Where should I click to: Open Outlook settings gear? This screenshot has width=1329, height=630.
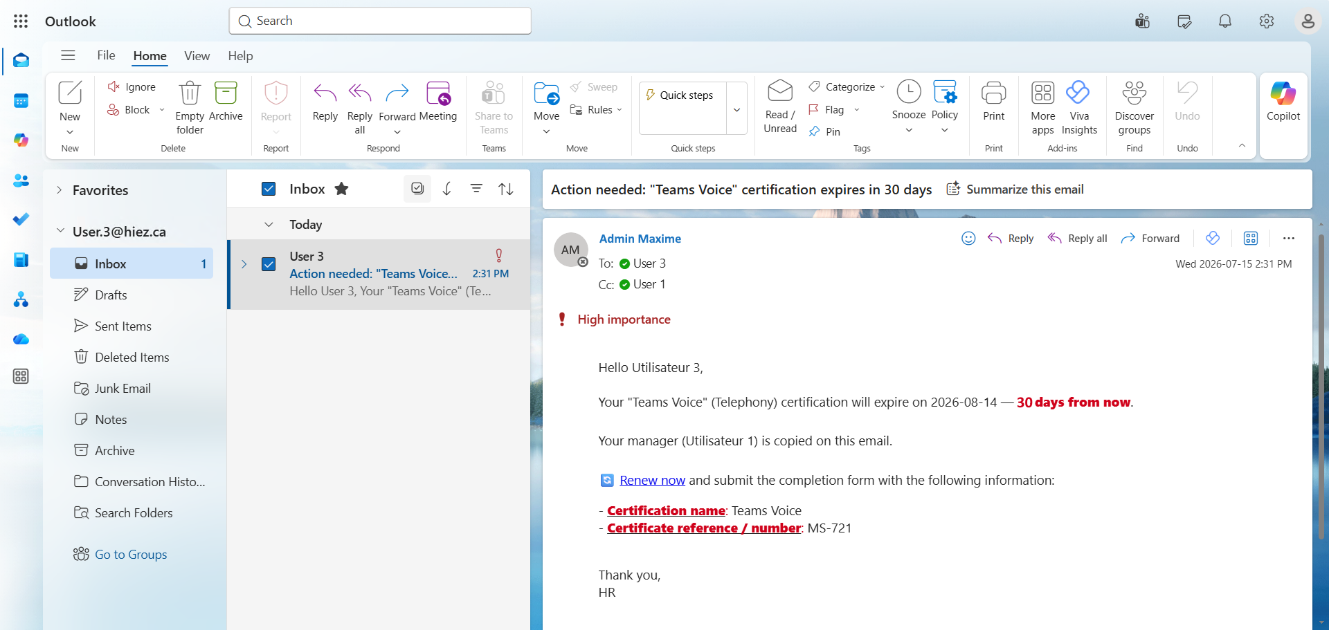point(1267,21)
